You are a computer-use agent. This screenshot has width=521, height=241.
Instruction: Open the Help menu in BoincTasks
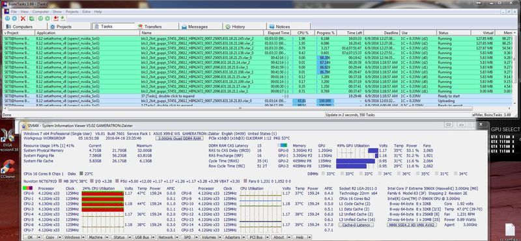point(98,12)
